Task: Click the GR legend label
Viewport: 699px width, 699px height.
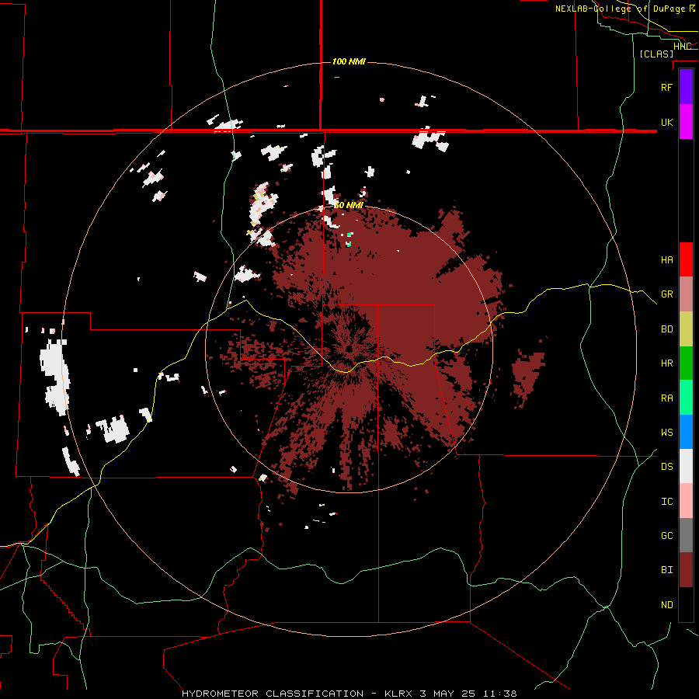Action: 666,294
